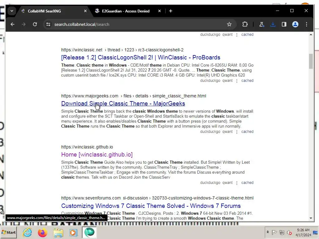Go back to the previous page
Viewport: 319px width, 239px height.
click(x=12, y=24)
